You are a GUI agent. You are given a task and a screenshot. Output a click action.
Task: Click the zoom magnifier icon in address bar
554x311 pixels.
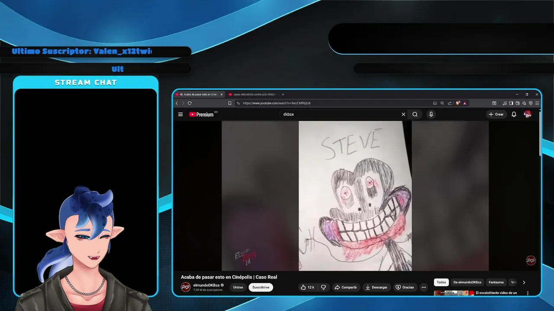coord(442,103)
